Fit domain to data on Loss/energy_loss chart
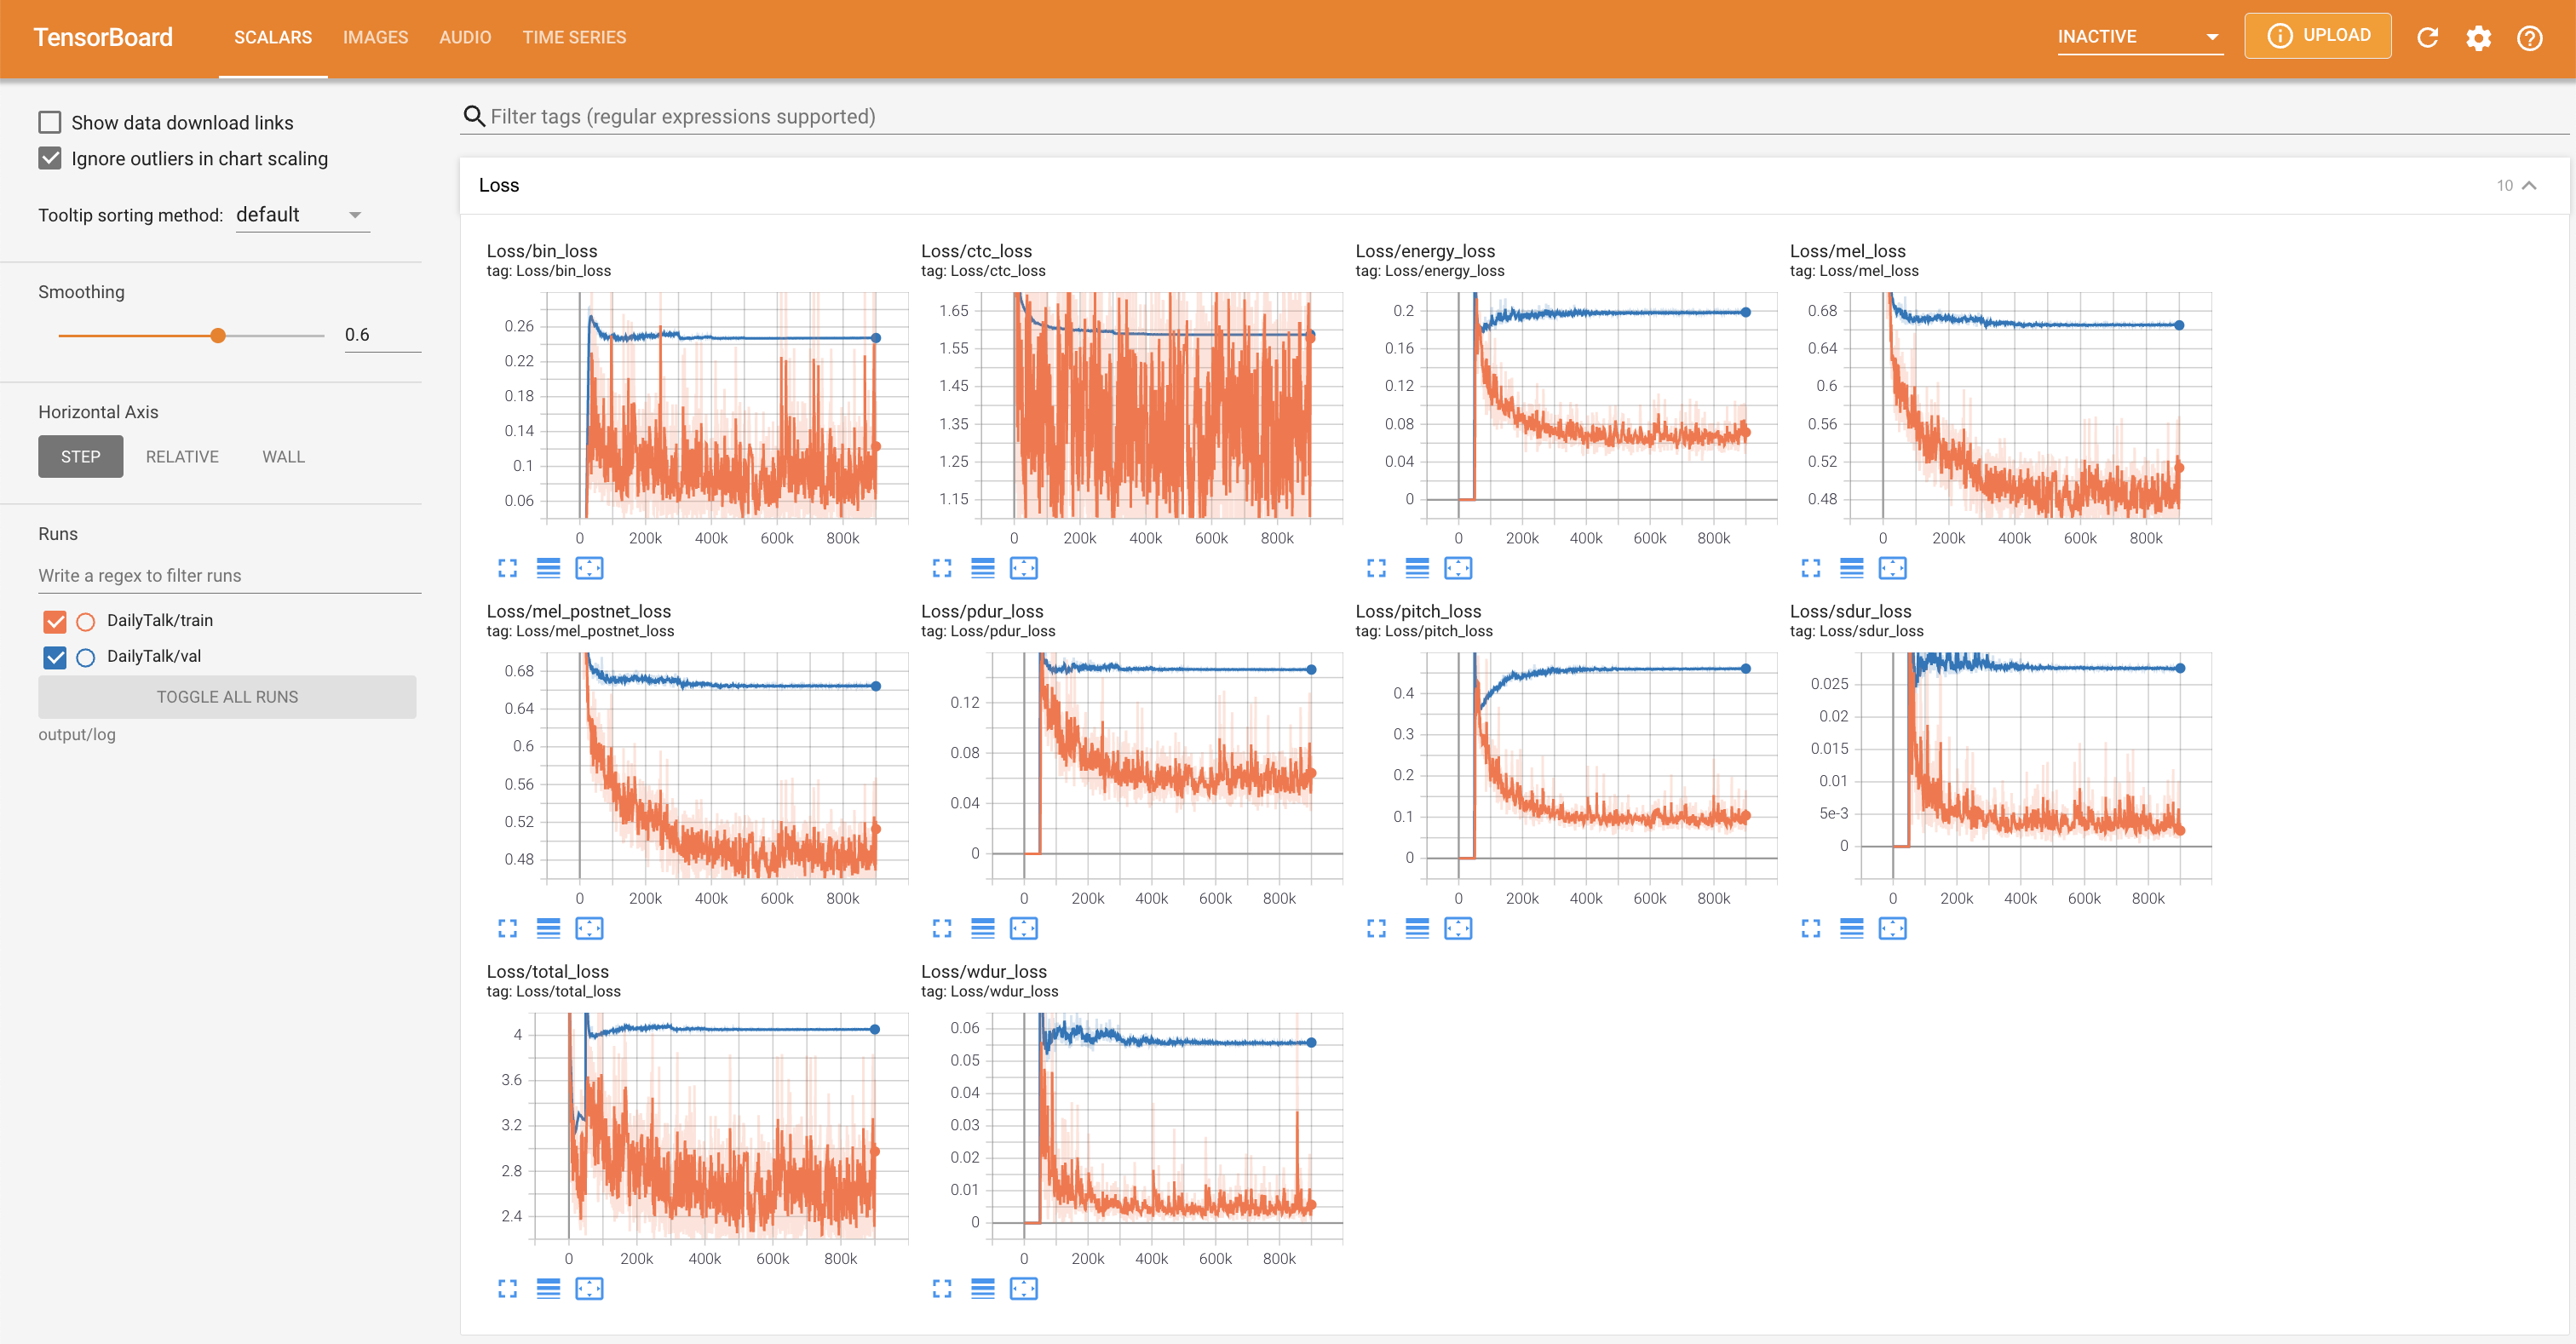The width and height of the screenshot is (2576, 1344). [x=1457, y=568]
